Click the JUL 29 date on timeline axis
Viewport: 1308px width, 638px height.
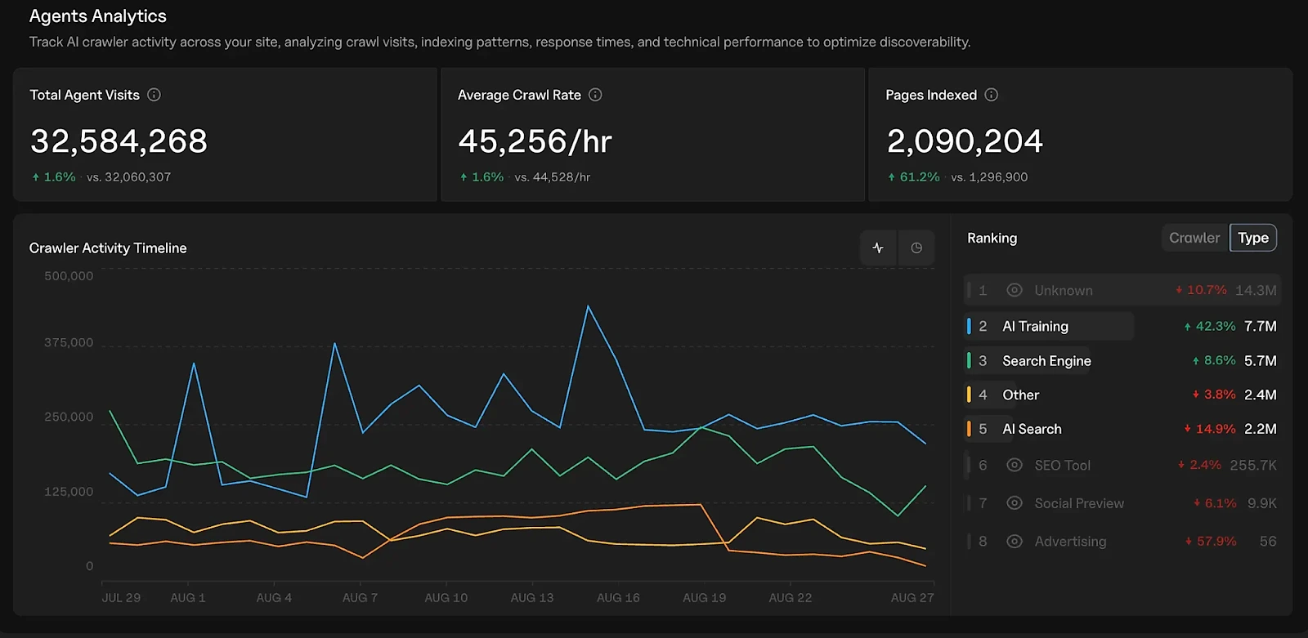tap(121, 597)
